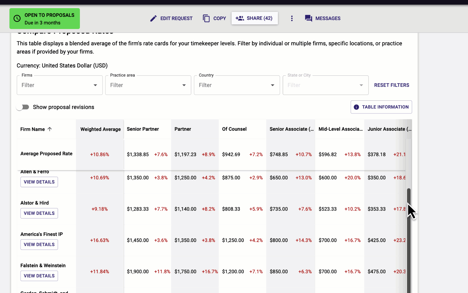The width and height of the screenshot is (468, 293).
Task: Click the $1,900.00 Falstein & Weinstein rate
Action: point(138,272)
